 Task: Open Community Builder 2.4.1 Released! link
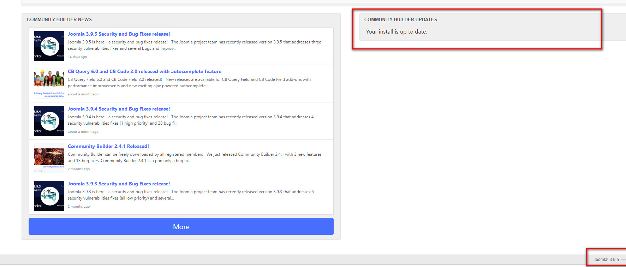tap(108, 146)
